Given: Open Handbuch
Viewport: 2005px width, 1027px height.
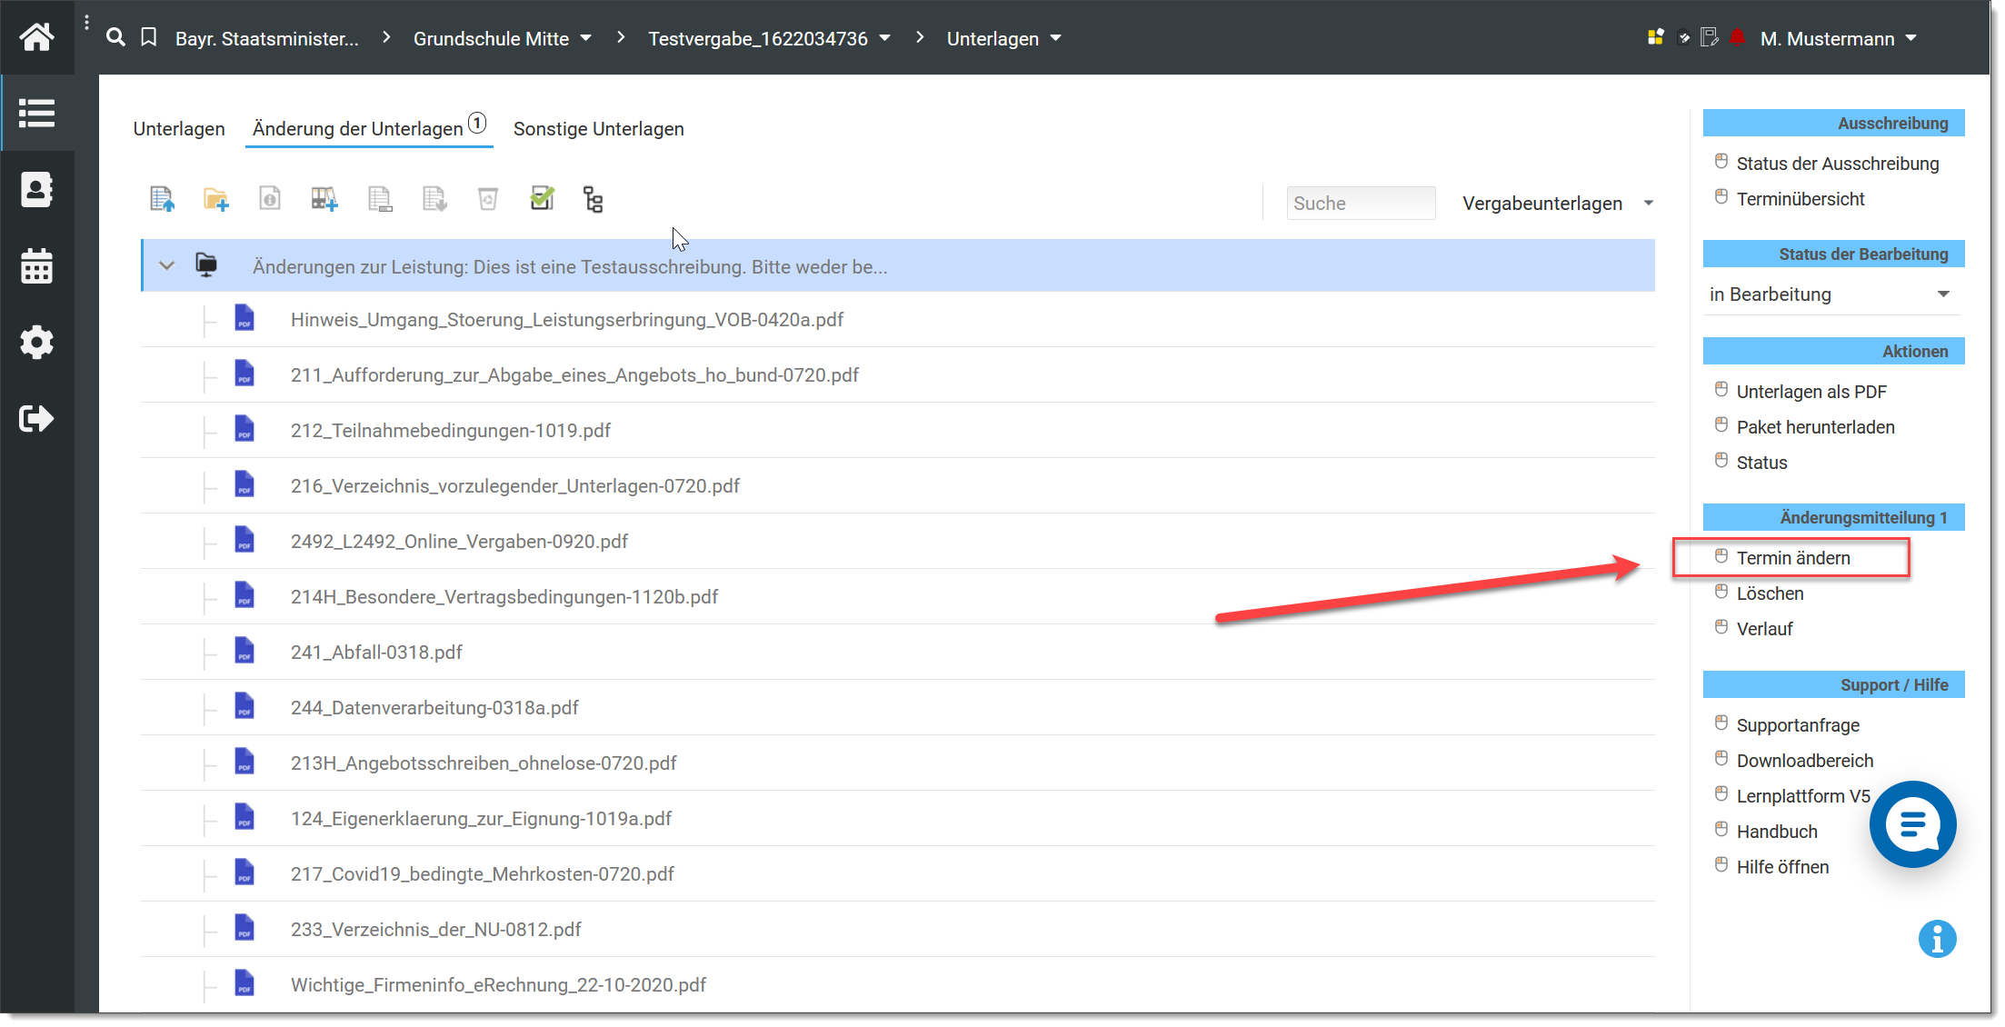Looking at the screenshot, I should [1776, 832].
